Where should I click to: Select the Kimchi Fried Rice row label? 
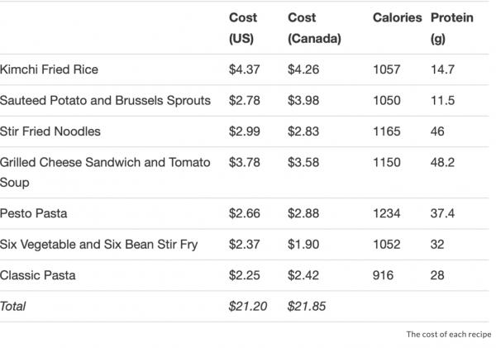pos(49,69)
